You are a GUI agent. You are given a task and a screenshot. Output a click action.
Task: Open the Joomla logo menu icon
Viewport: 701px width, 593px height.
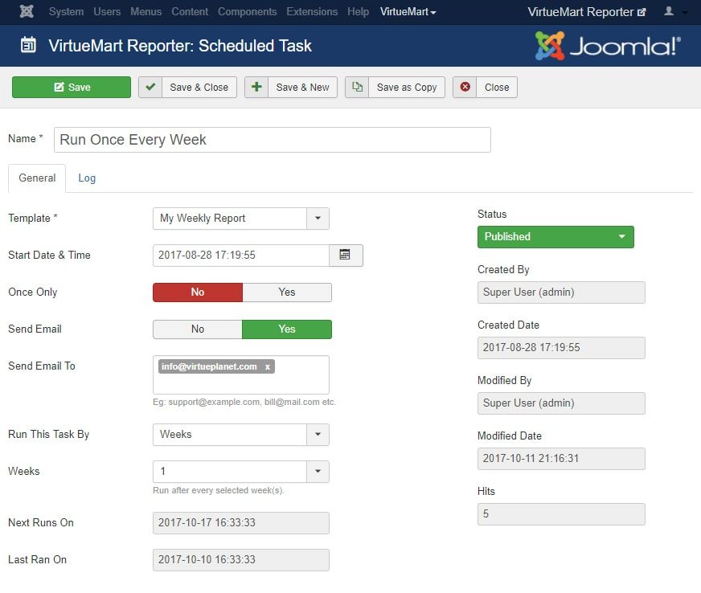pos(27,11)
